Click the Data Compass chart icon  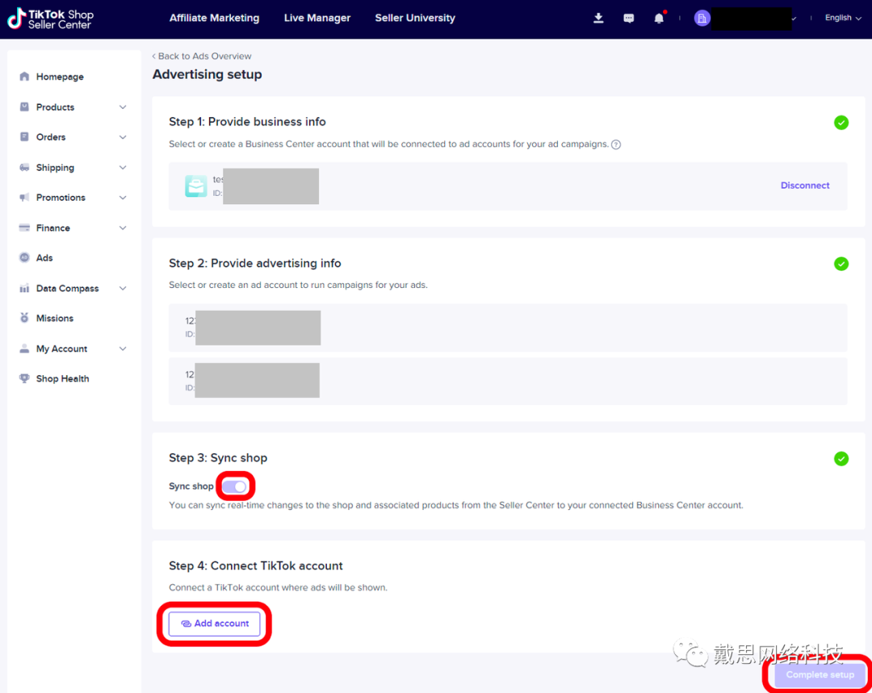(24, 288)
